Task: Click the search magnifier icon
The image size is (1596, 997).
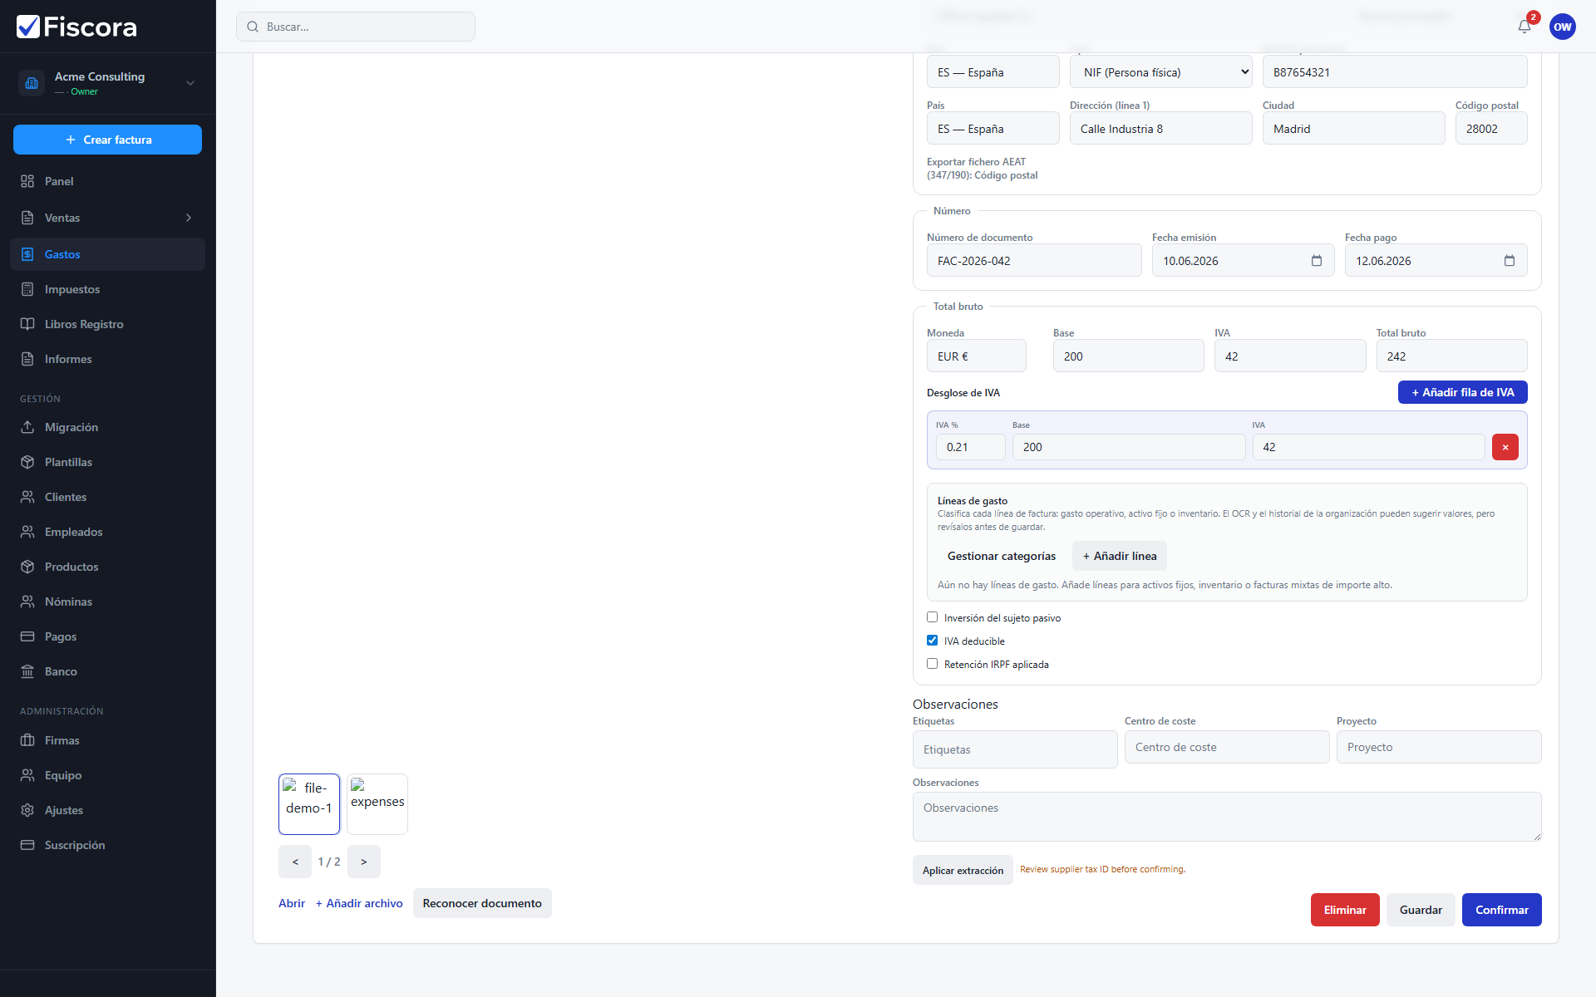Action: coord(253,27)
